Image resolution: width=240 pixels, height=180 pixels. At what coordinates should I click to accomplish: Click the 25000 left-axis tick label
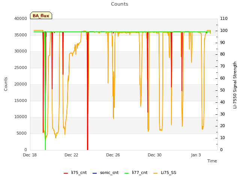21,67
